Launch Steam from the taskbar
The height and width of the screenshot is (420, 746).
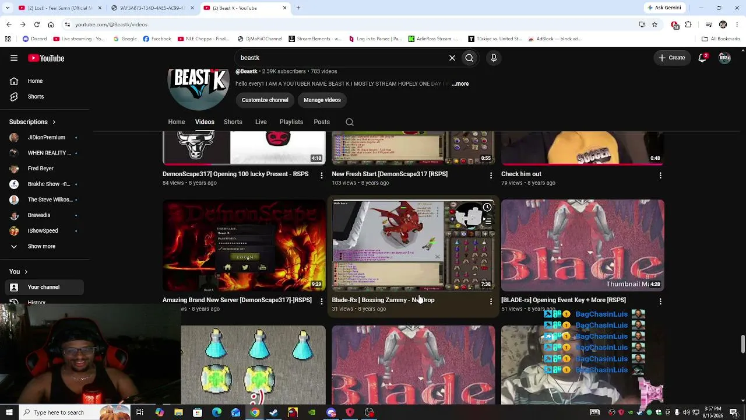pos(273,412)
